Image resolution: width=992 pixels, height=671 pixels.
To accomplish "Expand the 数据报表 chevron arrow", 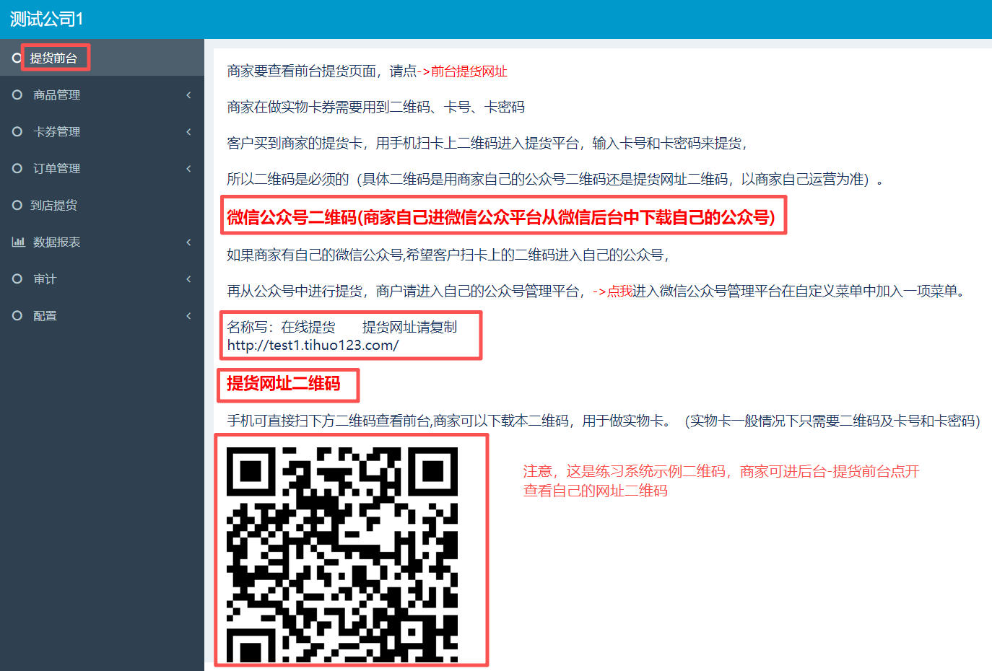I will tap(188, 242).
